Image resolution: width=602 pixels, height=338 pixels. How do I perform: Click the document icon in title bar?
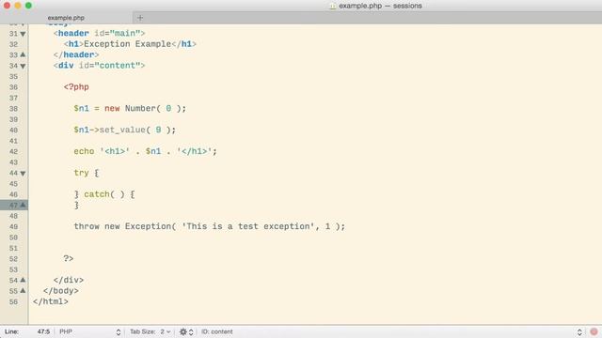tap(333, 6)
